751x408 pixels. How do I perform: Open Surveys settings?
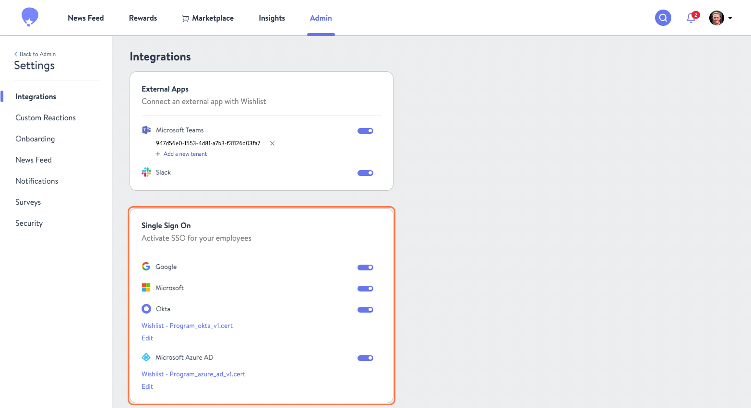(28, 202)
